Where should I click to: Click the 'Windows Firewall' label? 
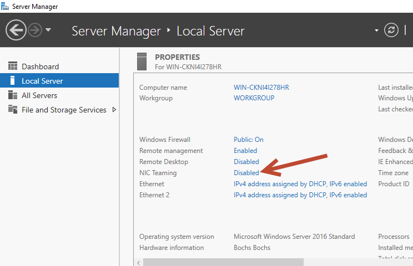tap(165, 140)
